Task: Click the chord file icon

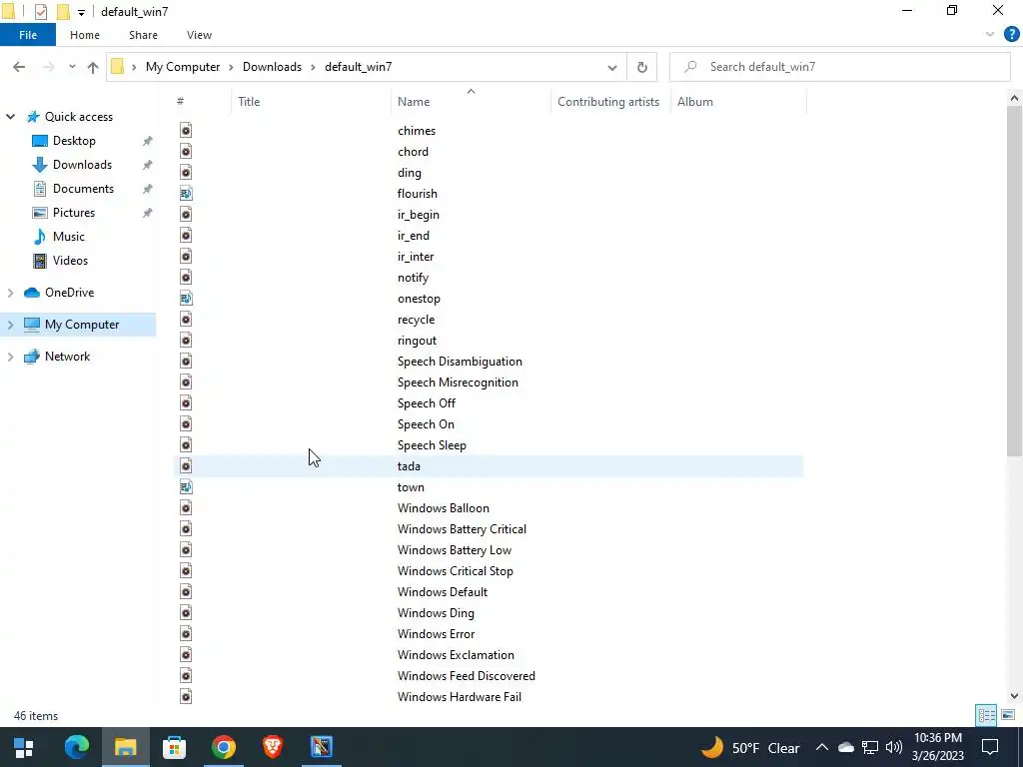Action: click(186, 152)
